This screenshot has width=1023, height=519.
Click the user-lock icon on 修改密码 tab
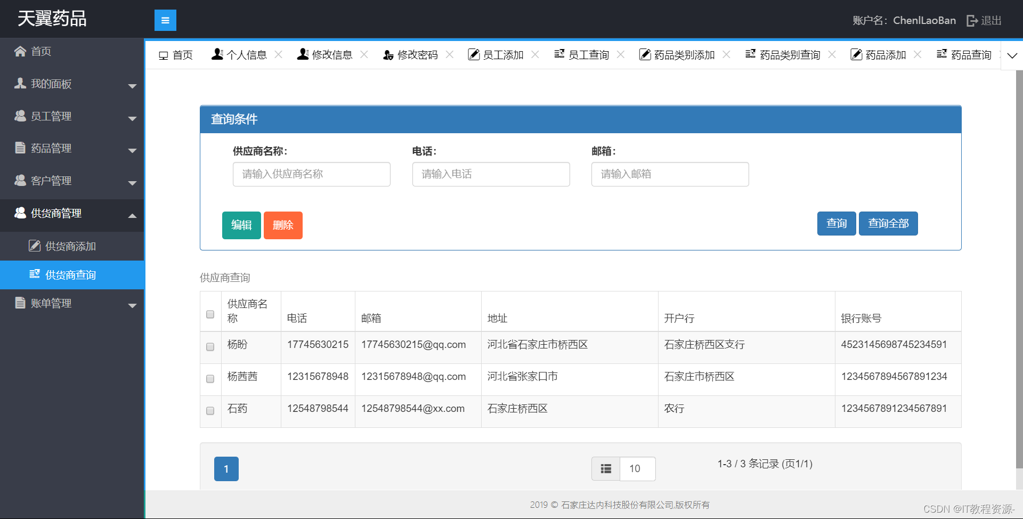tap(388, 54)
